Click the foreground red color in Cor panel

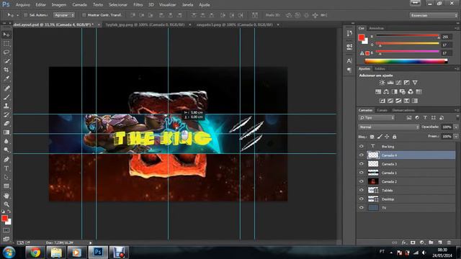click(362, 37)
